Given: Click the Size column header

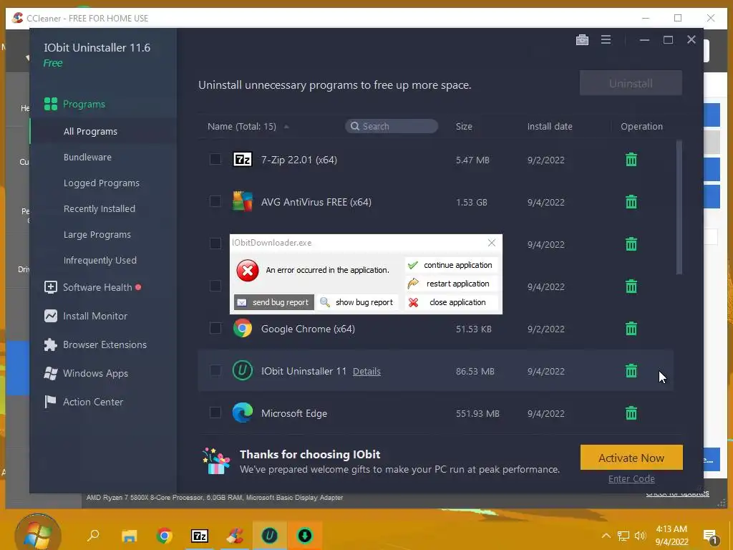Looking at the screenshot, I should click(x=464, y=126).
